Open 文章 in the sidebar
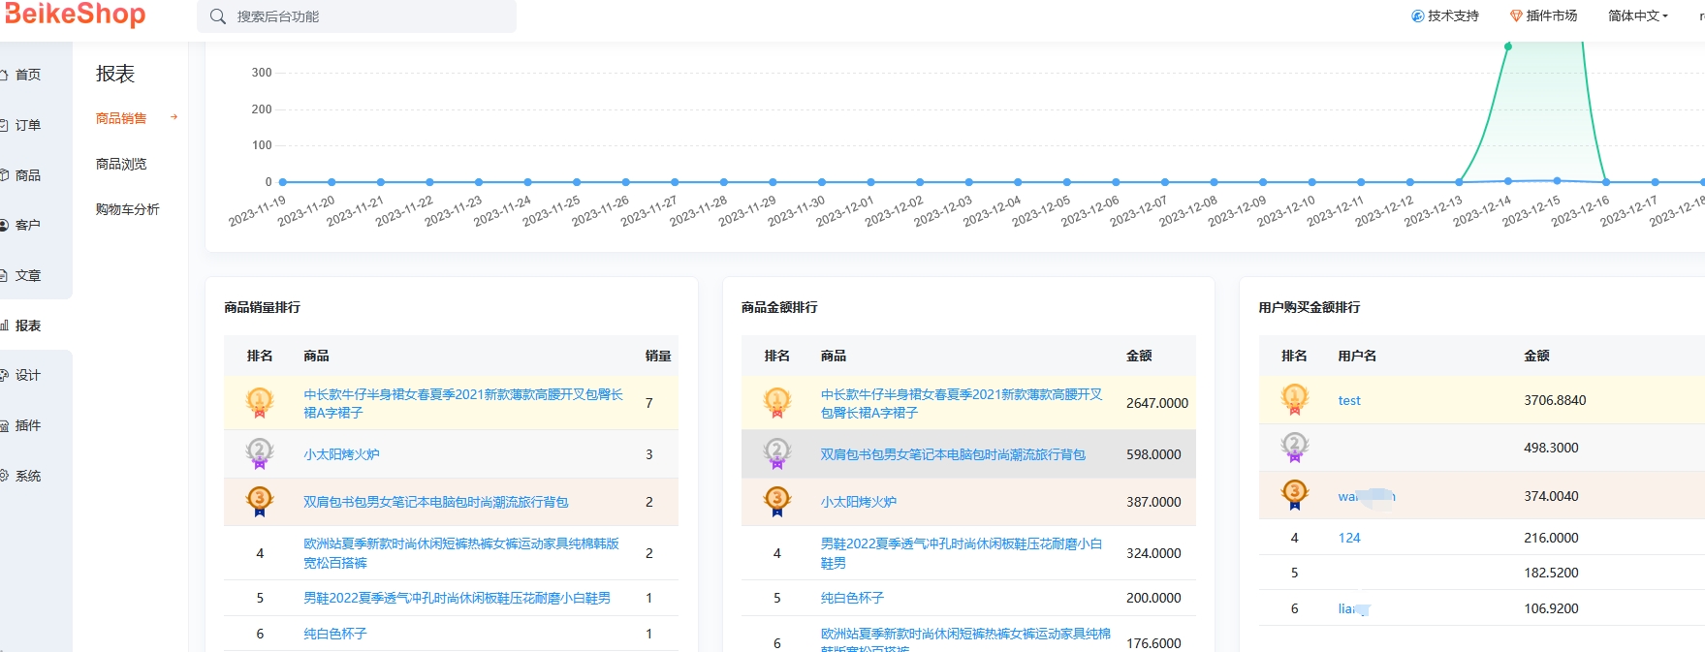This screenshot has width=1705, height=652. 28,275
